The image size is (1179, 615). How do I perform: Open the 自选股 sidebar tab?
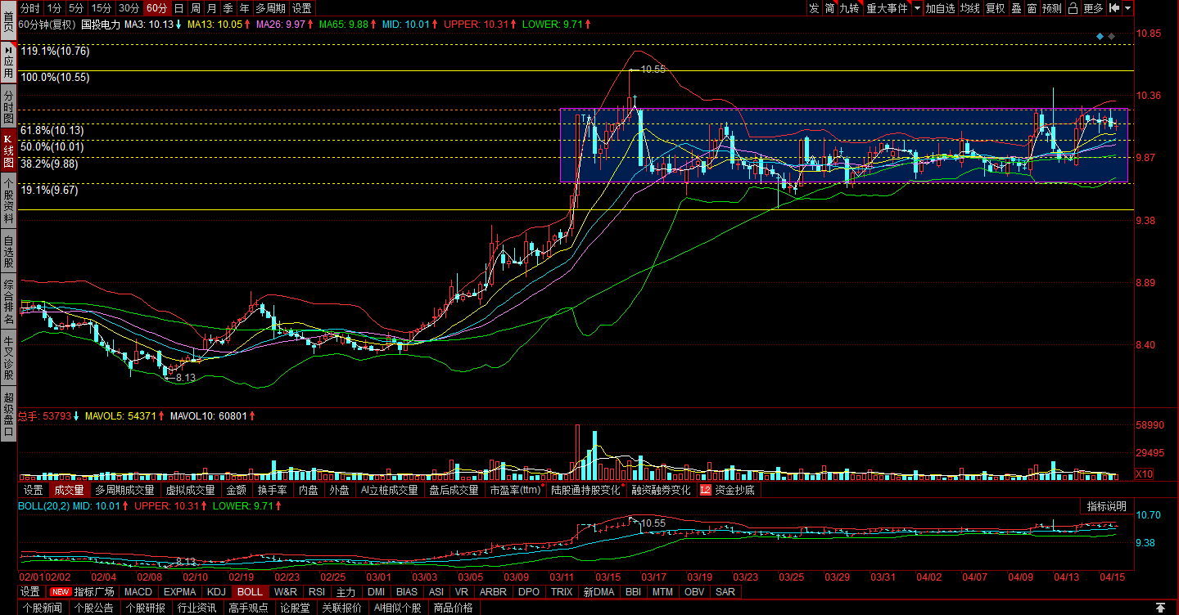point(8,252)
